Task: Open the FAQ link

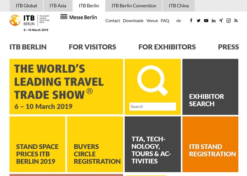Action: tap(165, 21)
